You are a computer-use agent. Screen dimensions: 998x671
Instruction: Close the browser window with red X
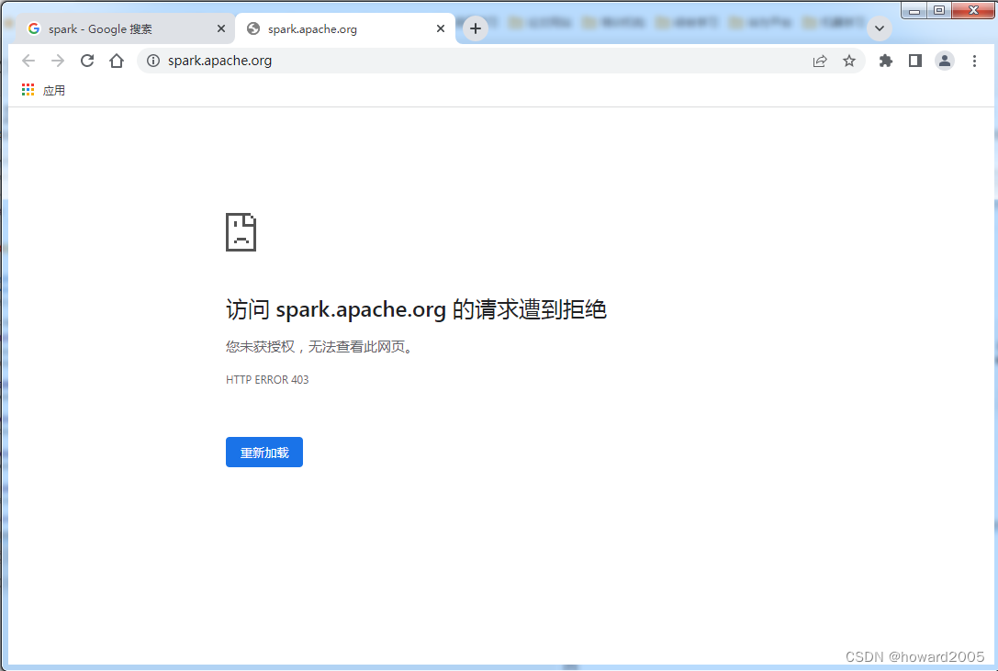[973, 10]
